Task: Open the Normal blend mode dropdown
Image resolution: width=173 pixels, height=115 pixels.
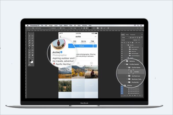Action: (127, 40)
